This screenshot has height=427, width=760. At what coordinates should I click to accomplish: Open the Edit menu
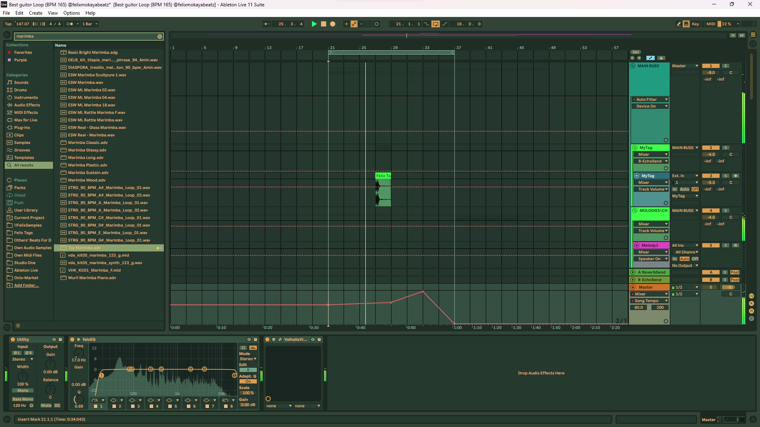click(19, 13)
